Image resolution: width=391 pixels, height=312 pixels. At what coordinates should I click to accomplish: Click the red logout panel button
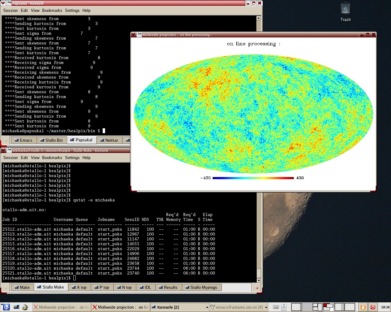tap(373, 307)
